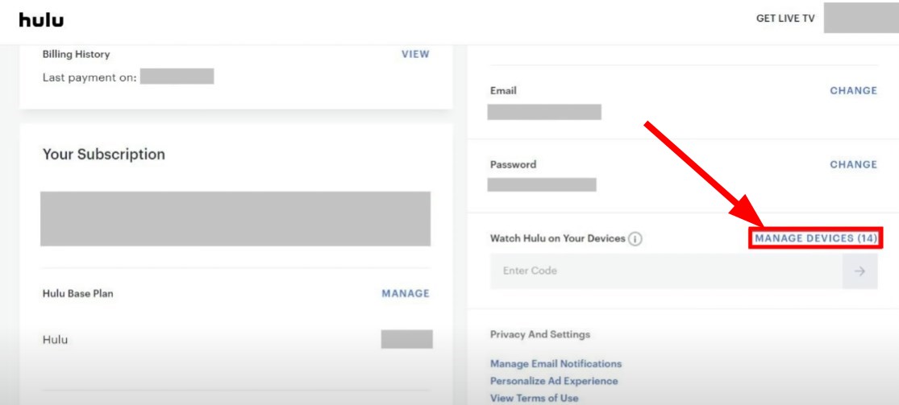899x405 pixels.
Task: Open View Terms of Use
Action: click(x=534, y=398)
